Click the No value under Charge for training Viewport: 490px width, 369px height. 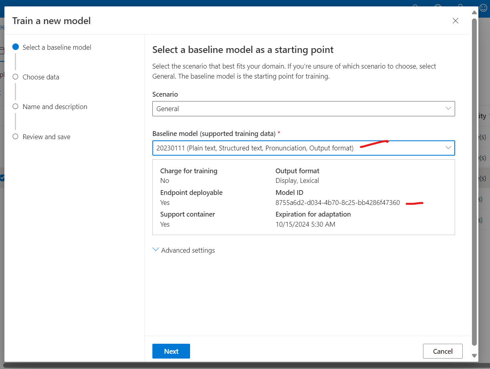coord(165,180)
